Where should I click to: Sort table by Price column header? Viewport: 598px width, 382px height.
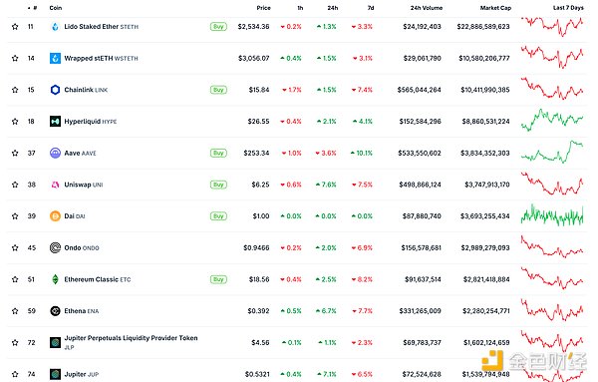tap(263, 8)
